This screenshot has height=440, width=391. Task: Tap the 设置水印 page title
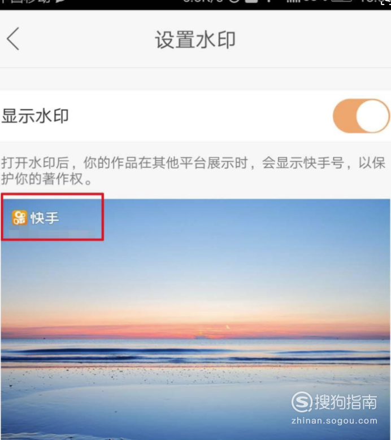coord(195,39)
